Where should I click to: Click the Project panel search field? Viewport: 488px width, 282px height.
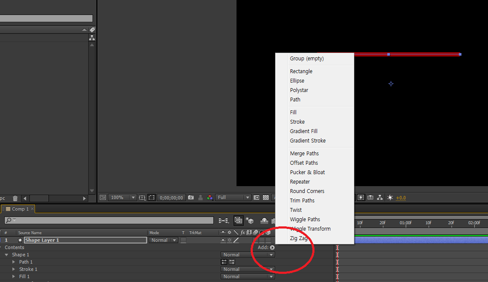(46, 18)
